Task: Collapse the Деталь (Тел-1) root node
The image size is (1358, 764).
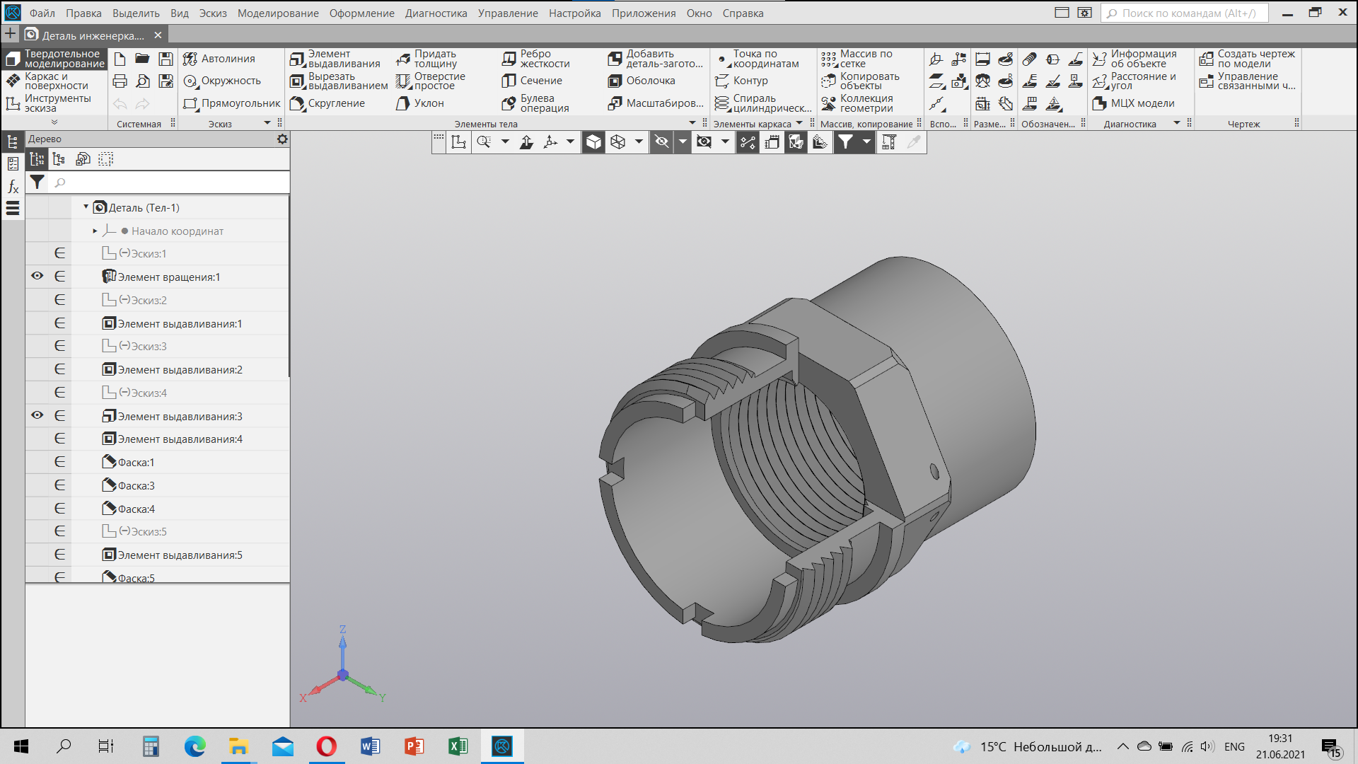Action: coord(86,207)
